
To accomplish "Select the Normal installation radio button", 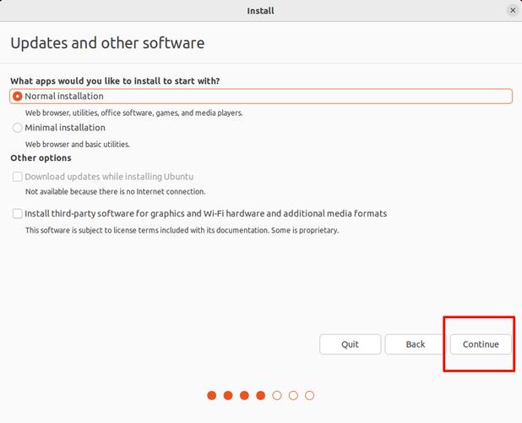I will tap(18, 96).
